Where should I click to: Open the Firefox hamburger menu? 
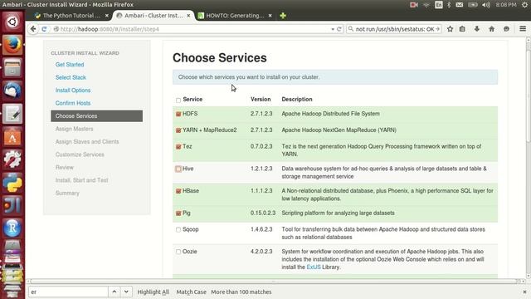point(523,29)
